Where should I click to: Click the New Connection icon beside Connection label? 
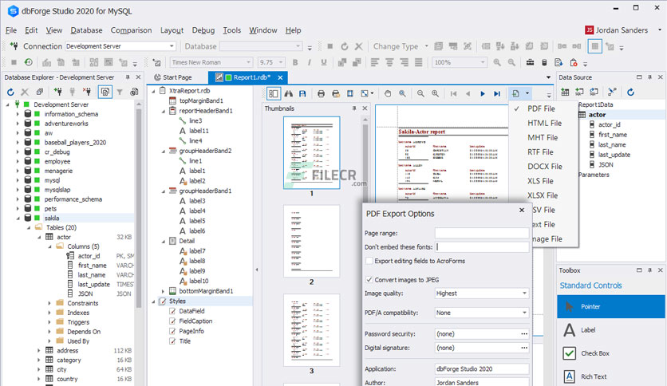click(14, 46)
